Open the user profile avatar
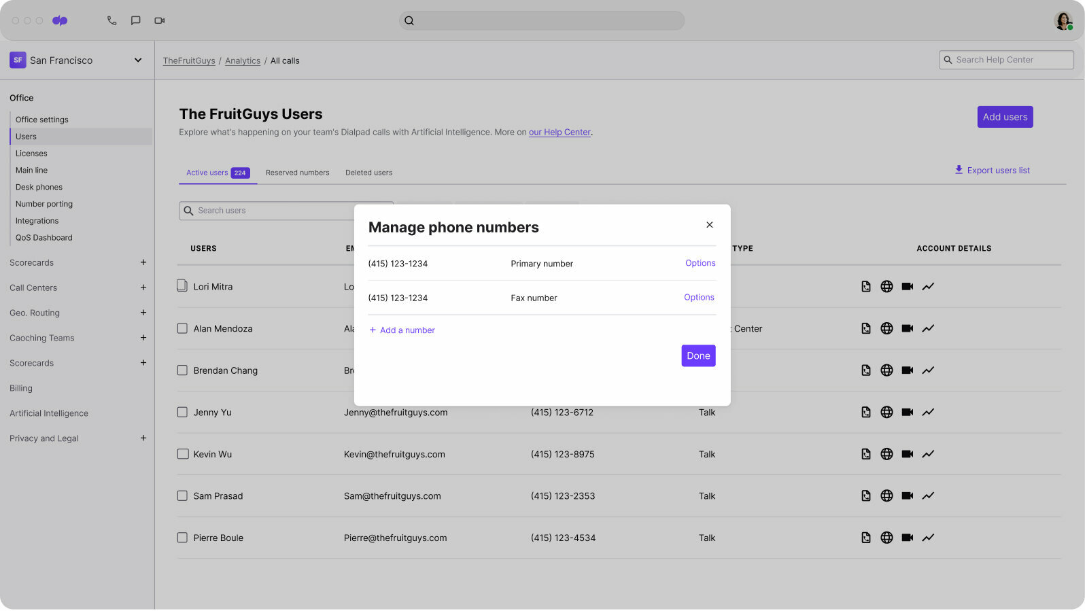Image resolution: width=1085 pixels, height=611 pixels. (1063, 20)
